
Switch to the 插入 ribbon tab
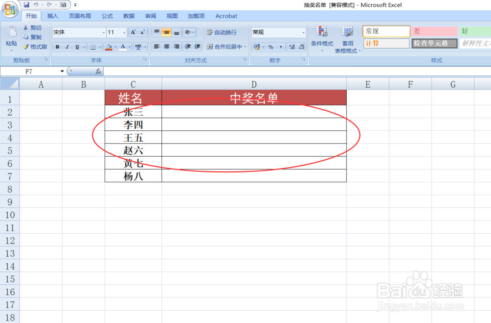tap(53, 16)
